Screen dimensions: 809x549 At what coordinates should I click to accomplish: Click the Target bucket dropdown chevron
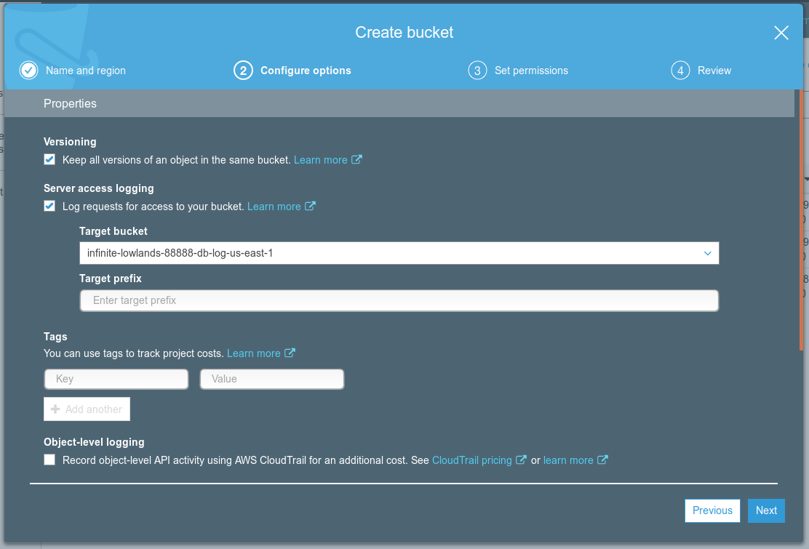pyautogui.click(x=707, y=253)
